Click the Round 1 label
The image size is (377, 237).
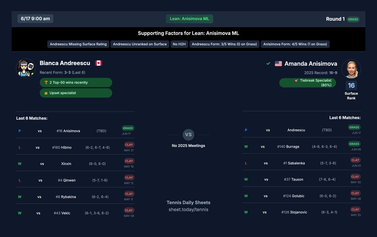click(x=335, y=19)
